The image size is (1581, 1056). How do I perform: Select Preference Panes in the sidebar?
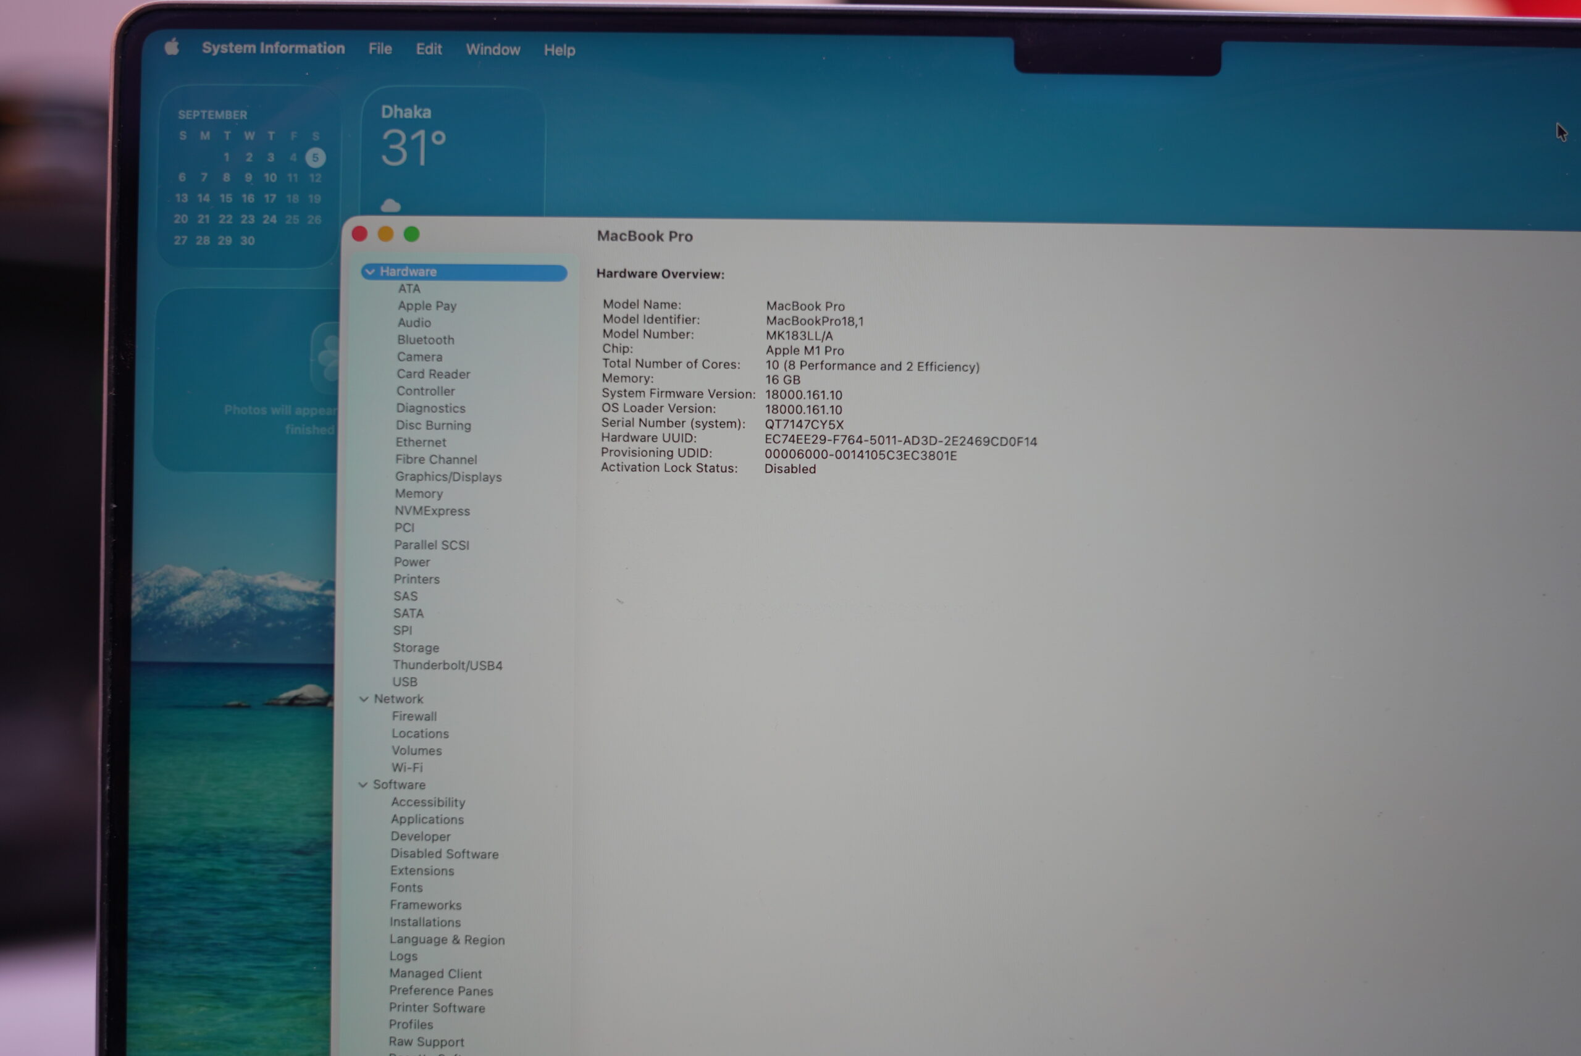tap(441, 991)
